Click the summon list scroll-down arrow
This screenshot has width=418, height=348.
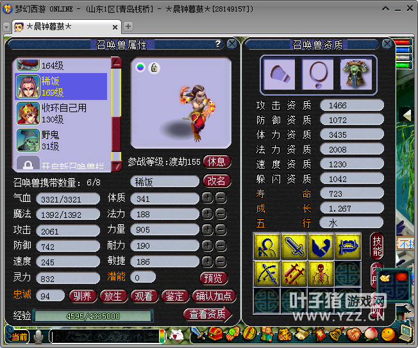(x=117, y=166)
